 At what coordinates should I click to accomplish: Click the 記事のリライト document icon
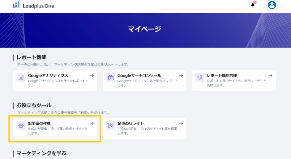point(111,126)
